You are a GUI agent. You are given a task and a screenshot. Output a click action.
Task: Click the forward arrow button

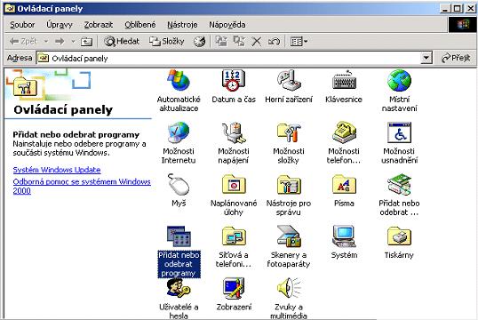coord(60,41)
